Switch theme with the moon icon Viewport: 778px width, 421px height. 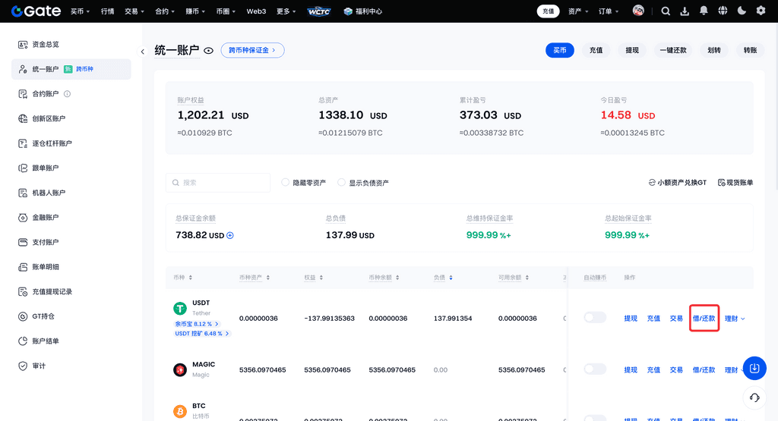[741, 11]
